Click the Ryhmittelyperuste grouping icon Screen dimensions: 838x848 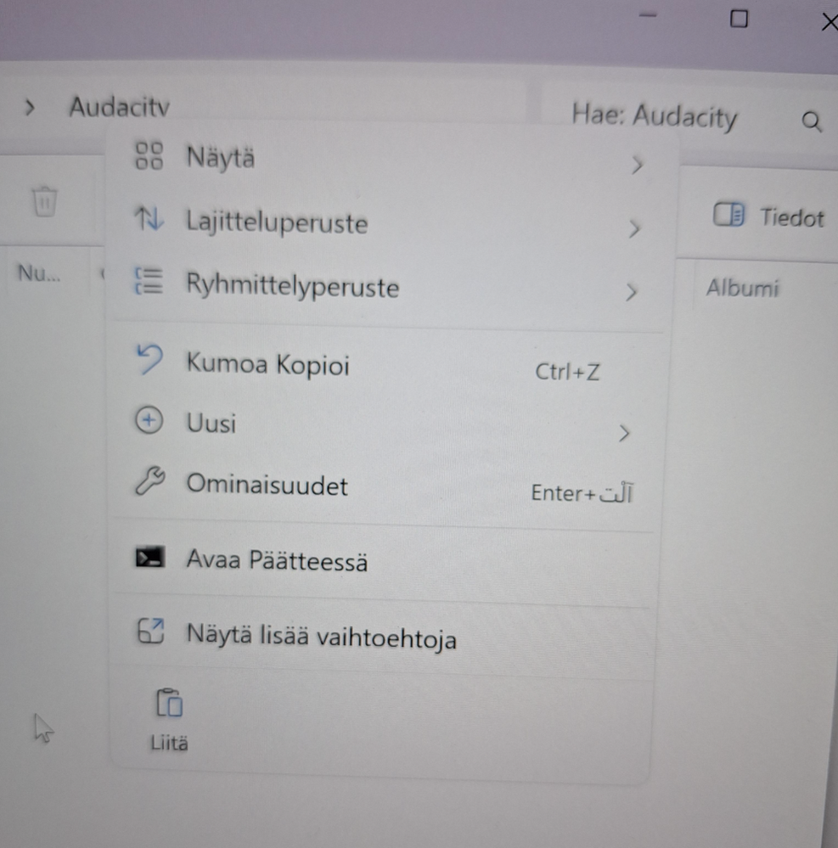pos(149,281)
